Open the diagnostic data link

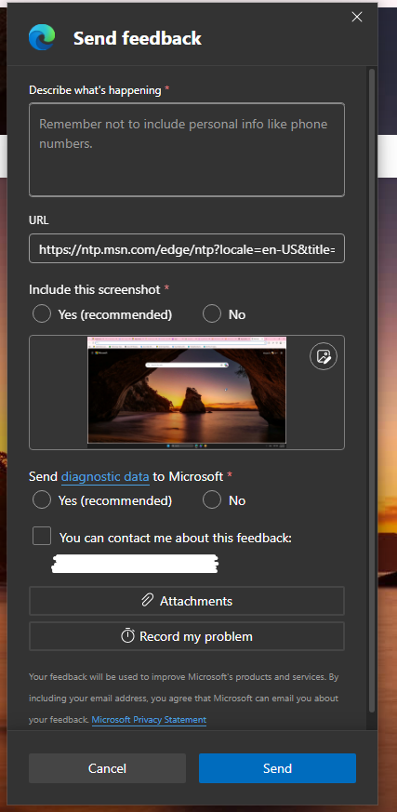point(105,476)
